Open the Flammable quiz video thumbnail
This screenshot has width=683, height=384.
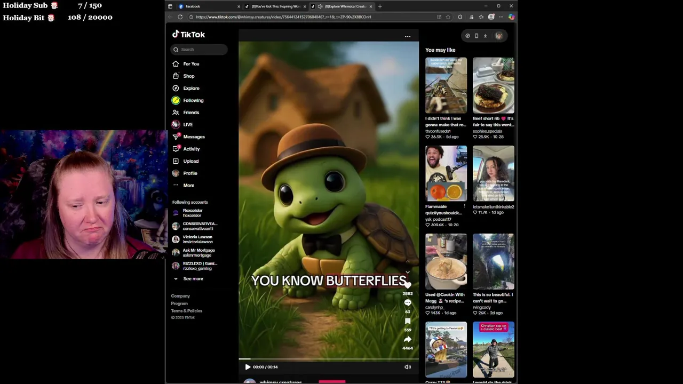(x=446, y=173)
